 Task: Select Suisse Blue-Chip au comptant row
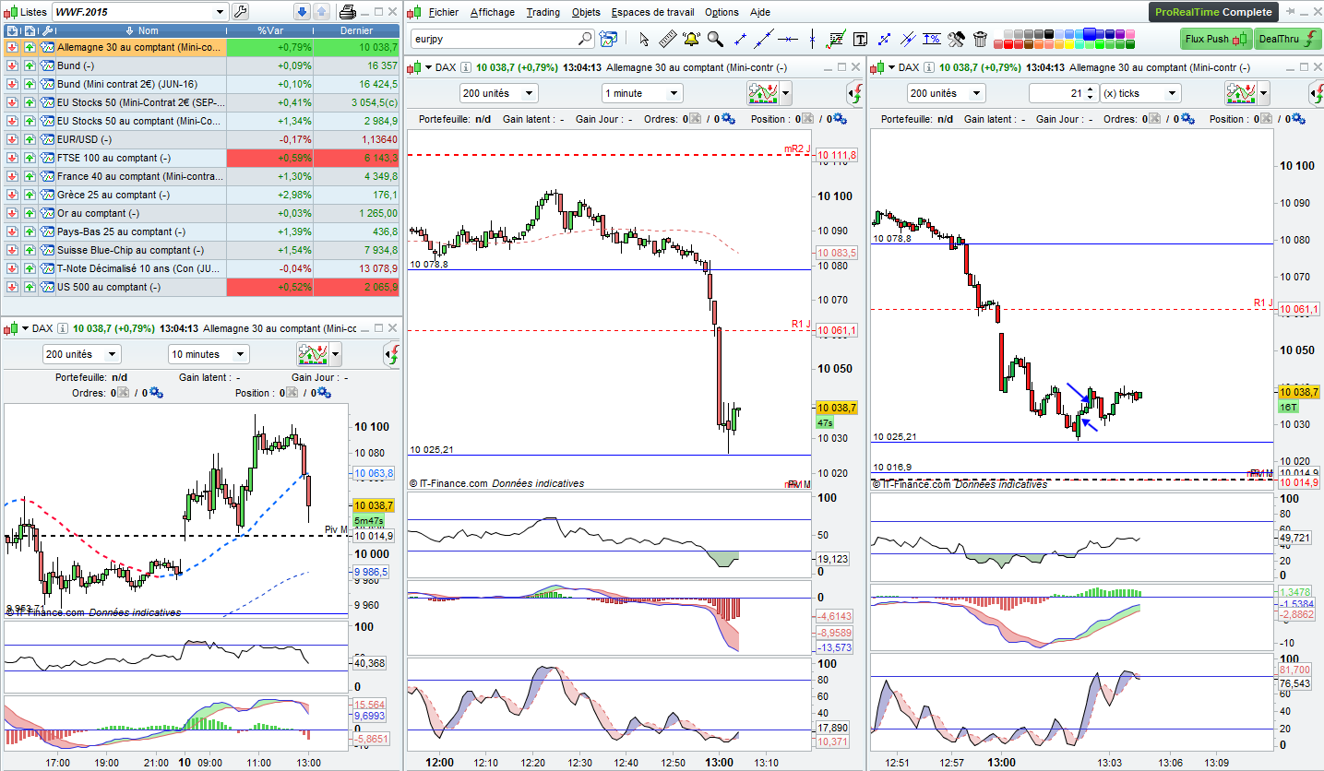point(201,250)
